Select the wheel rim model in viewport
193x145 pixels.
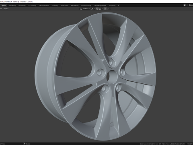tap(95, 76)
